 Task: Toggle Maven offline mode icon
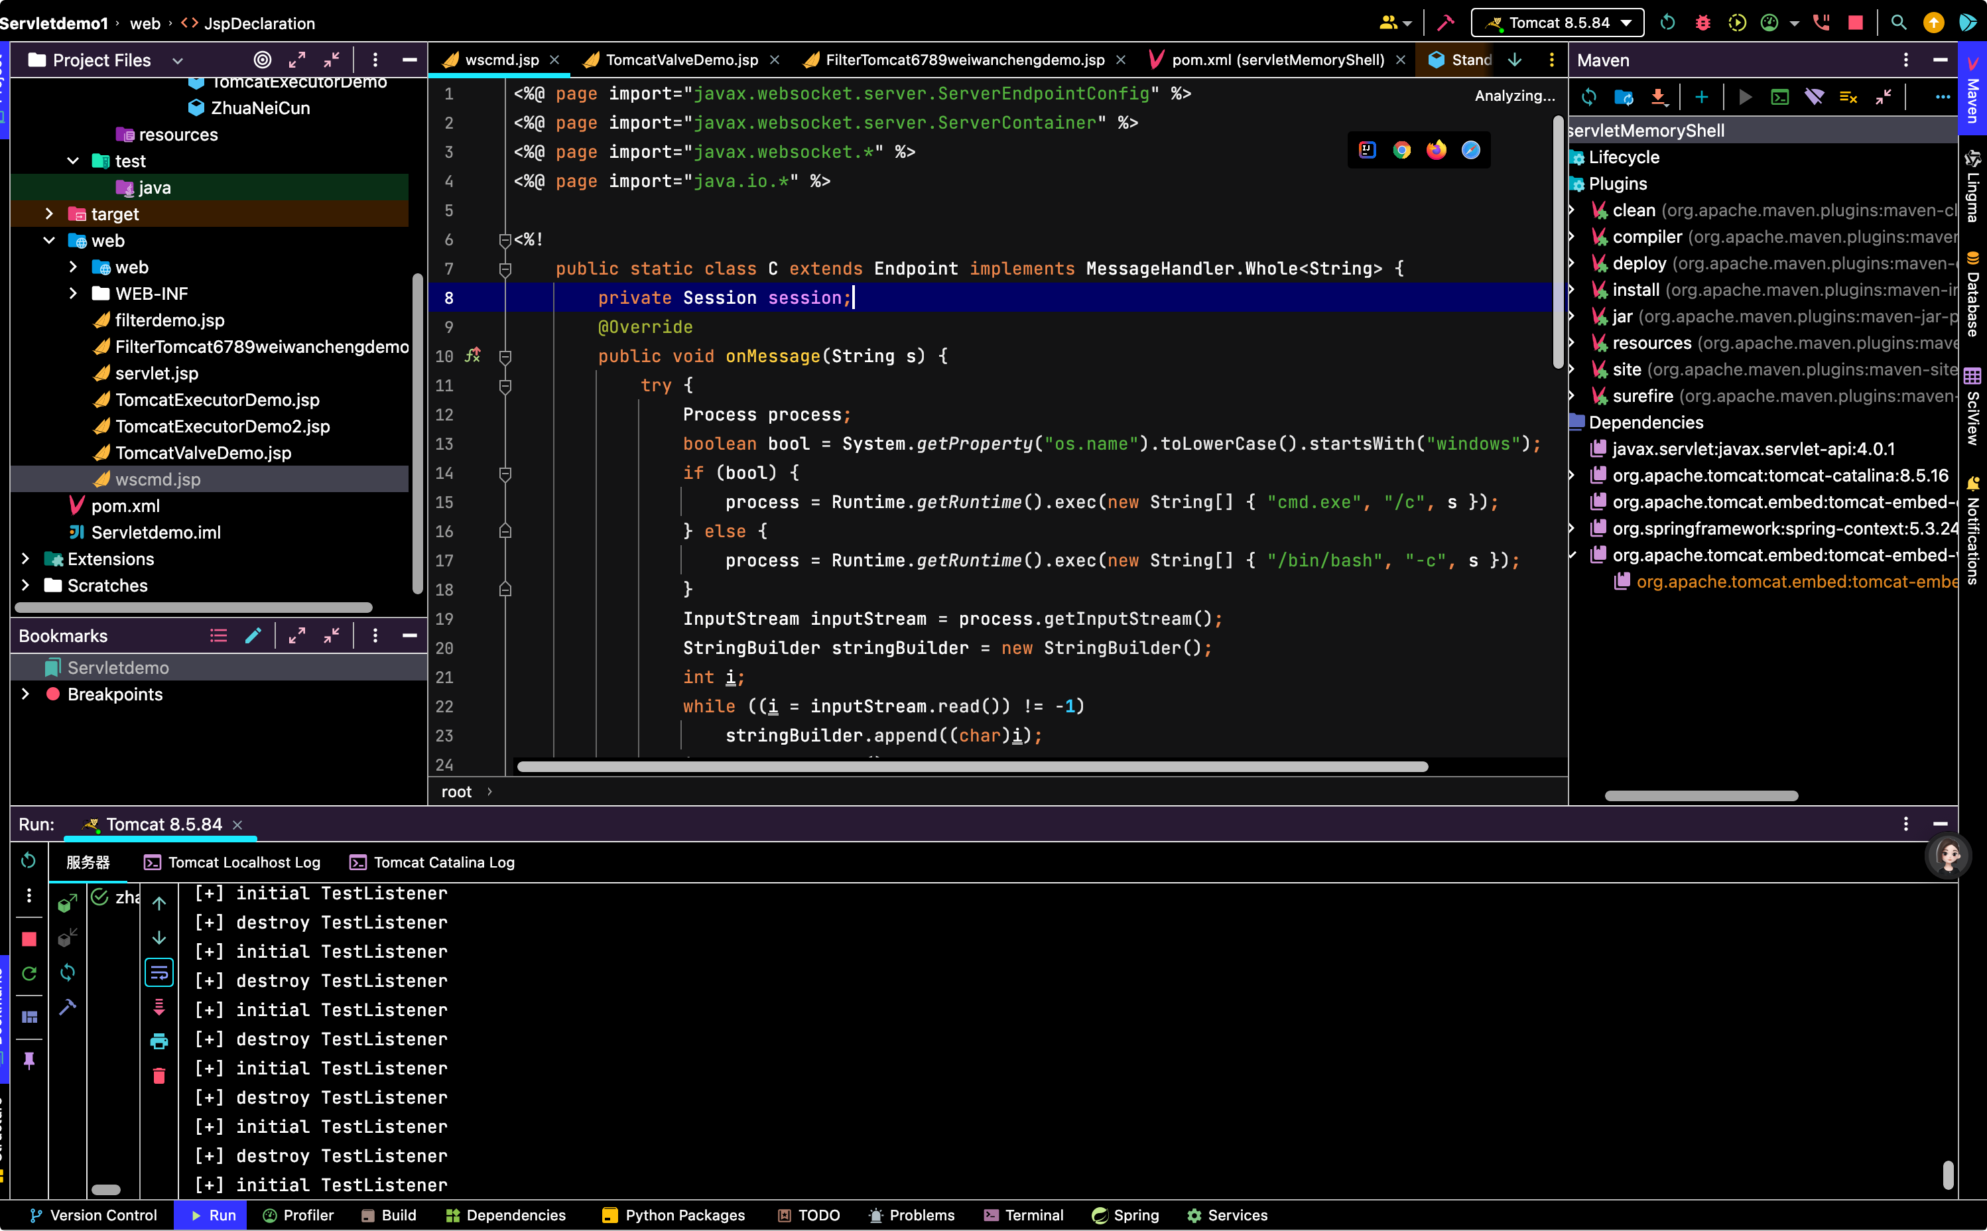(1814, 97)
